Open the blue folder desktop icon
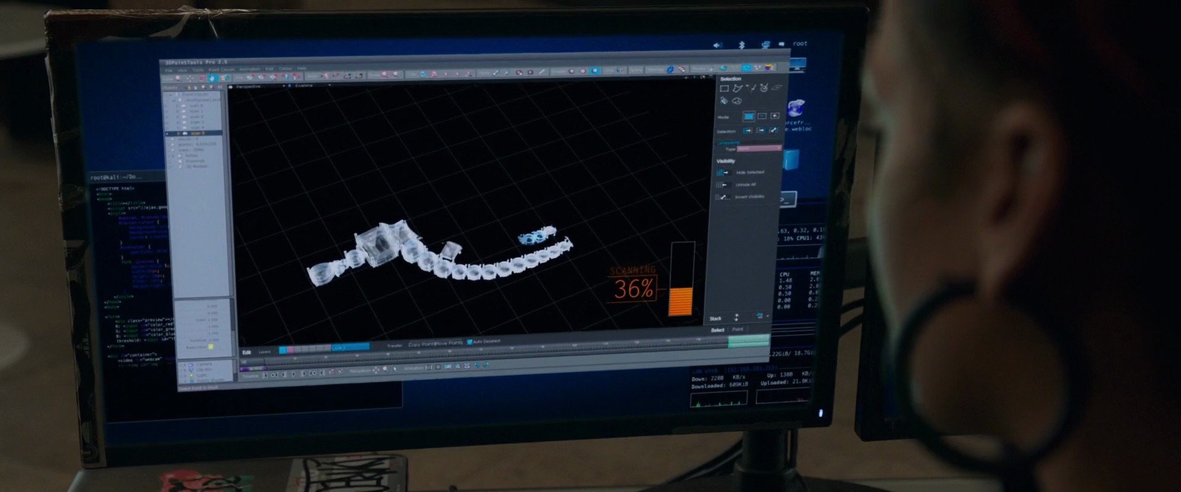 click(x=791, y=160)
